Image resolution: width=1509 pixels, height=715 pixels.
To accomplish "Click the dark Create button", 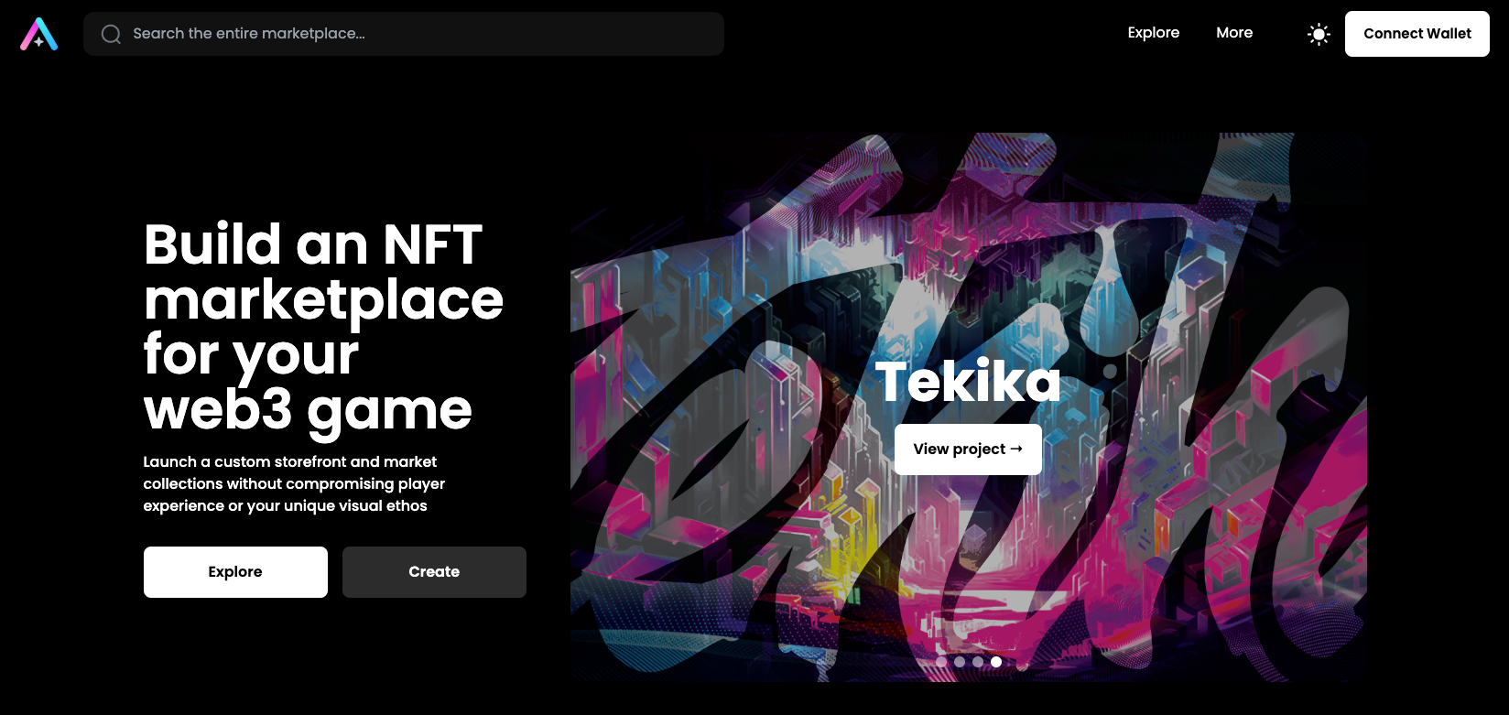I will [x=434, y=572].
